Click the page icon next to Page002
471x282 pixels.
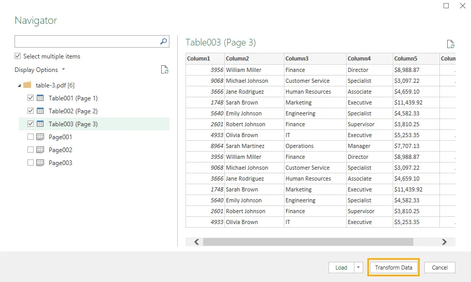pos(40,150)
